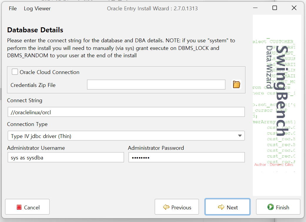Open the Log Viewer menu
Image resolution: width=306 pixels, height=222 pixels.
37,9
